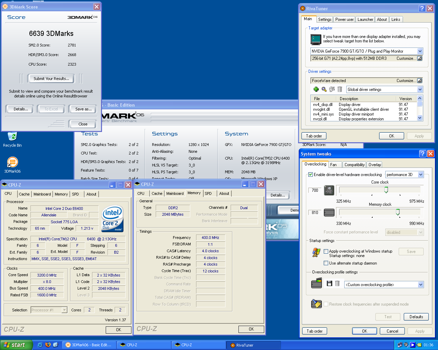
Task: Open the Overlay tab in System tweaks
Action: point(375,165)
